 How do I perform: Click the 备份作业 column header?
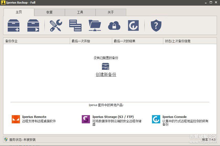pos(11,41)
